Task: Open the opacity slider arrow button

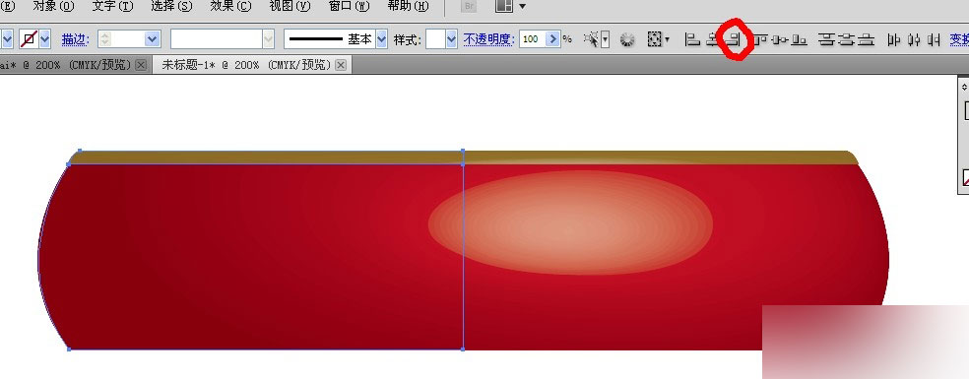Action: point(553,39)
